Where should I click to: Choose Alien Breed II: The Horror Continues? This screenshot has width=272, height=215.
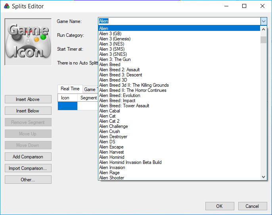tap(179, 90)
